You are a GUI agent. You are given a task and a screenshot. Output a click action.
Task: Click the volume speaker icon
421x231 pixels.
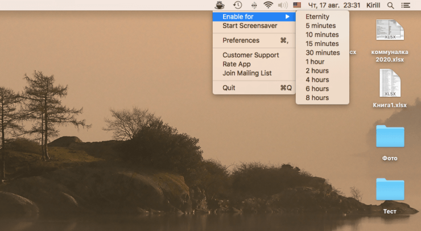(283, 5)
